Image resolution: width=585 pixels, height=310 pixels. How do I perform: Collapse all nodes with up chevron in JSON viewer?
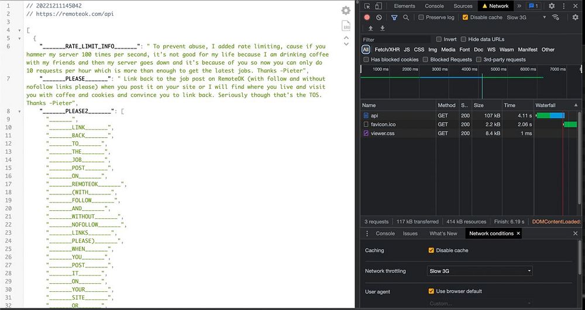(346, 37)
